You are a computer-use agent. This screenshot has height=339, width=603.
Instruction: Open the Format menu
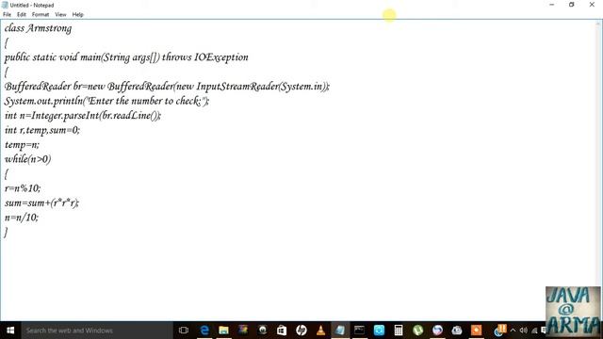tap(41, 15)
